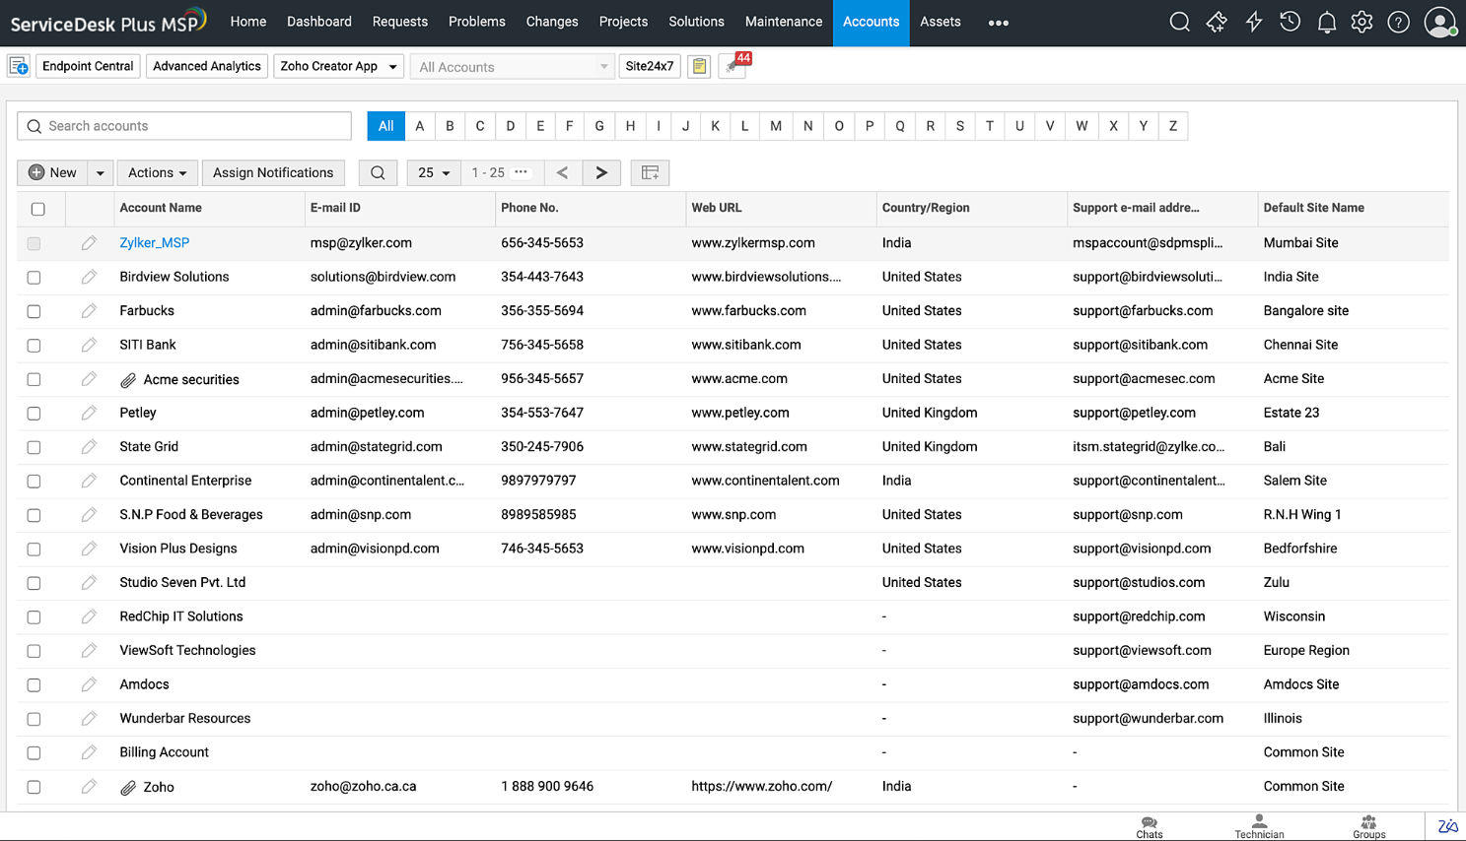
Task: Expand the All Accounts dropdown
Action: tap(513, 67)
